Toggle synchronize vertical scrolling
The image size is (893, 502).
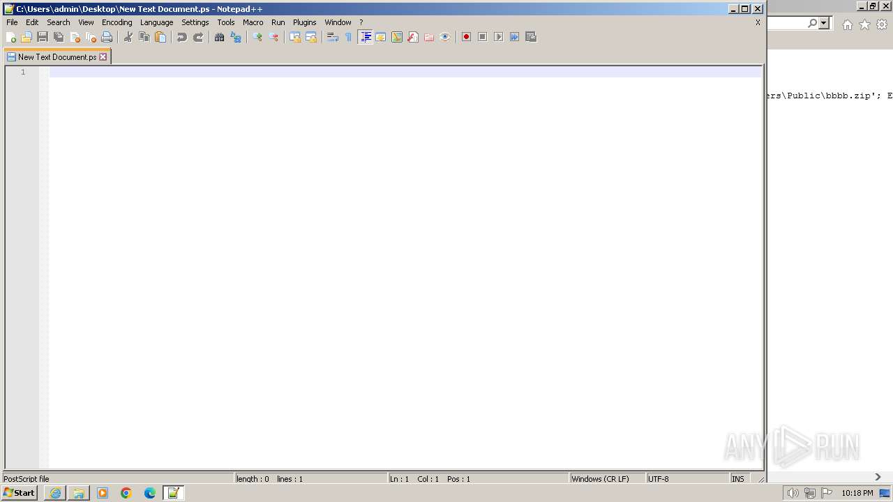(x=295, y=37)
